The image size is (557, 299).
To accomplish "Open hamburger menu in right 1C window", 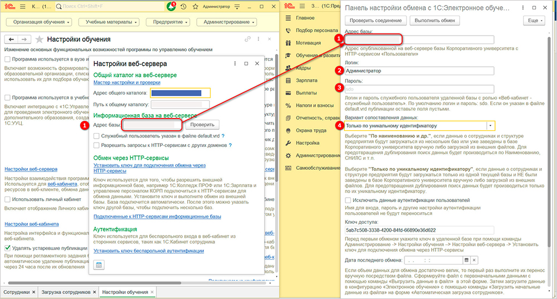I will (x=302, y=6).
